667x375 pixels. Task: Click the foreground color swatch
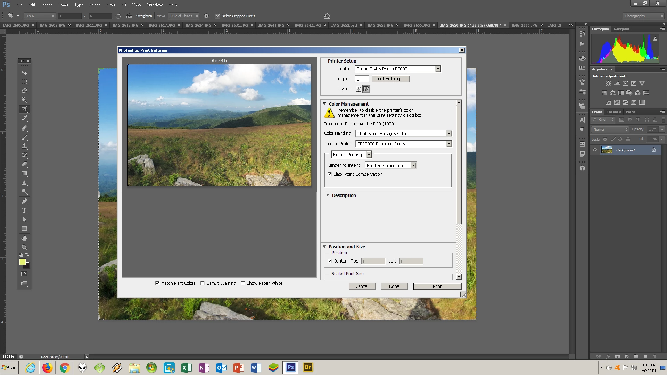point(23,262)
